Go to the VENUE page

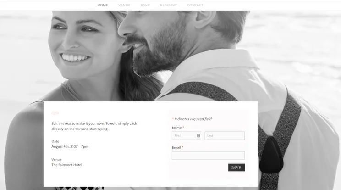coord(124,5)
